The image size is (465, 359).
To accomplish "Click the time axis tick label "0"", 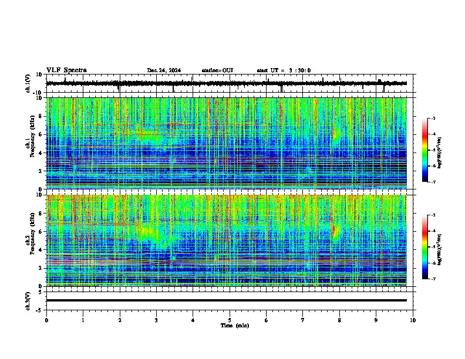I will (x=46, y=320).
